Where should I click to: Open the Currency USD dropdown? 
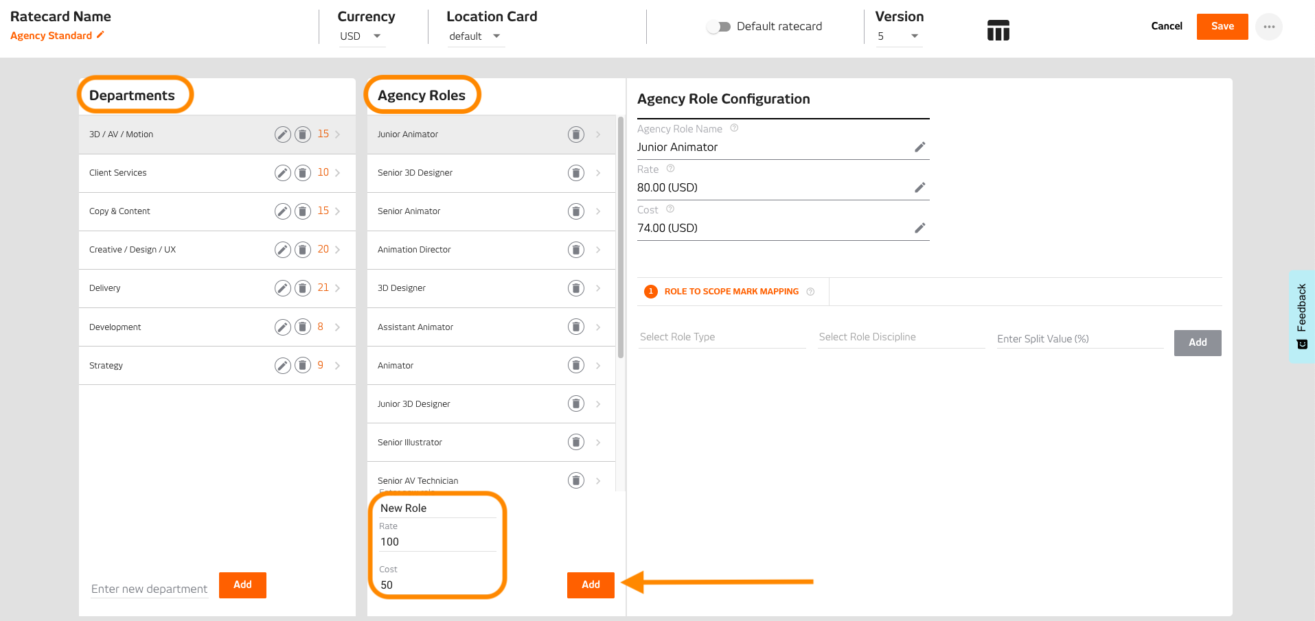[x=362, y=36]
